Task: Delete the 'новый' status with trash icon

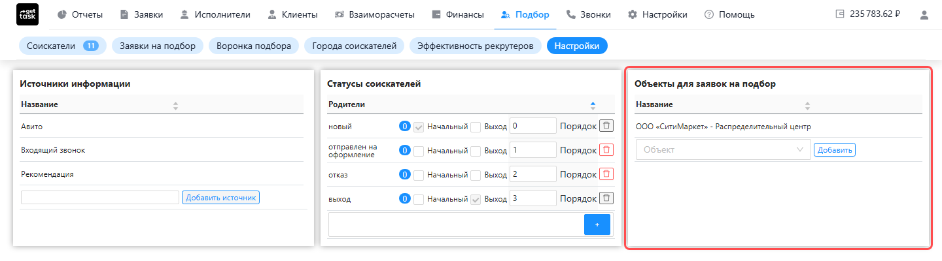Action: click(606, 126)
